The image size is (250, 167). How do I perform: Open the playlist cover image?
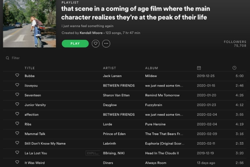(30, 24)
